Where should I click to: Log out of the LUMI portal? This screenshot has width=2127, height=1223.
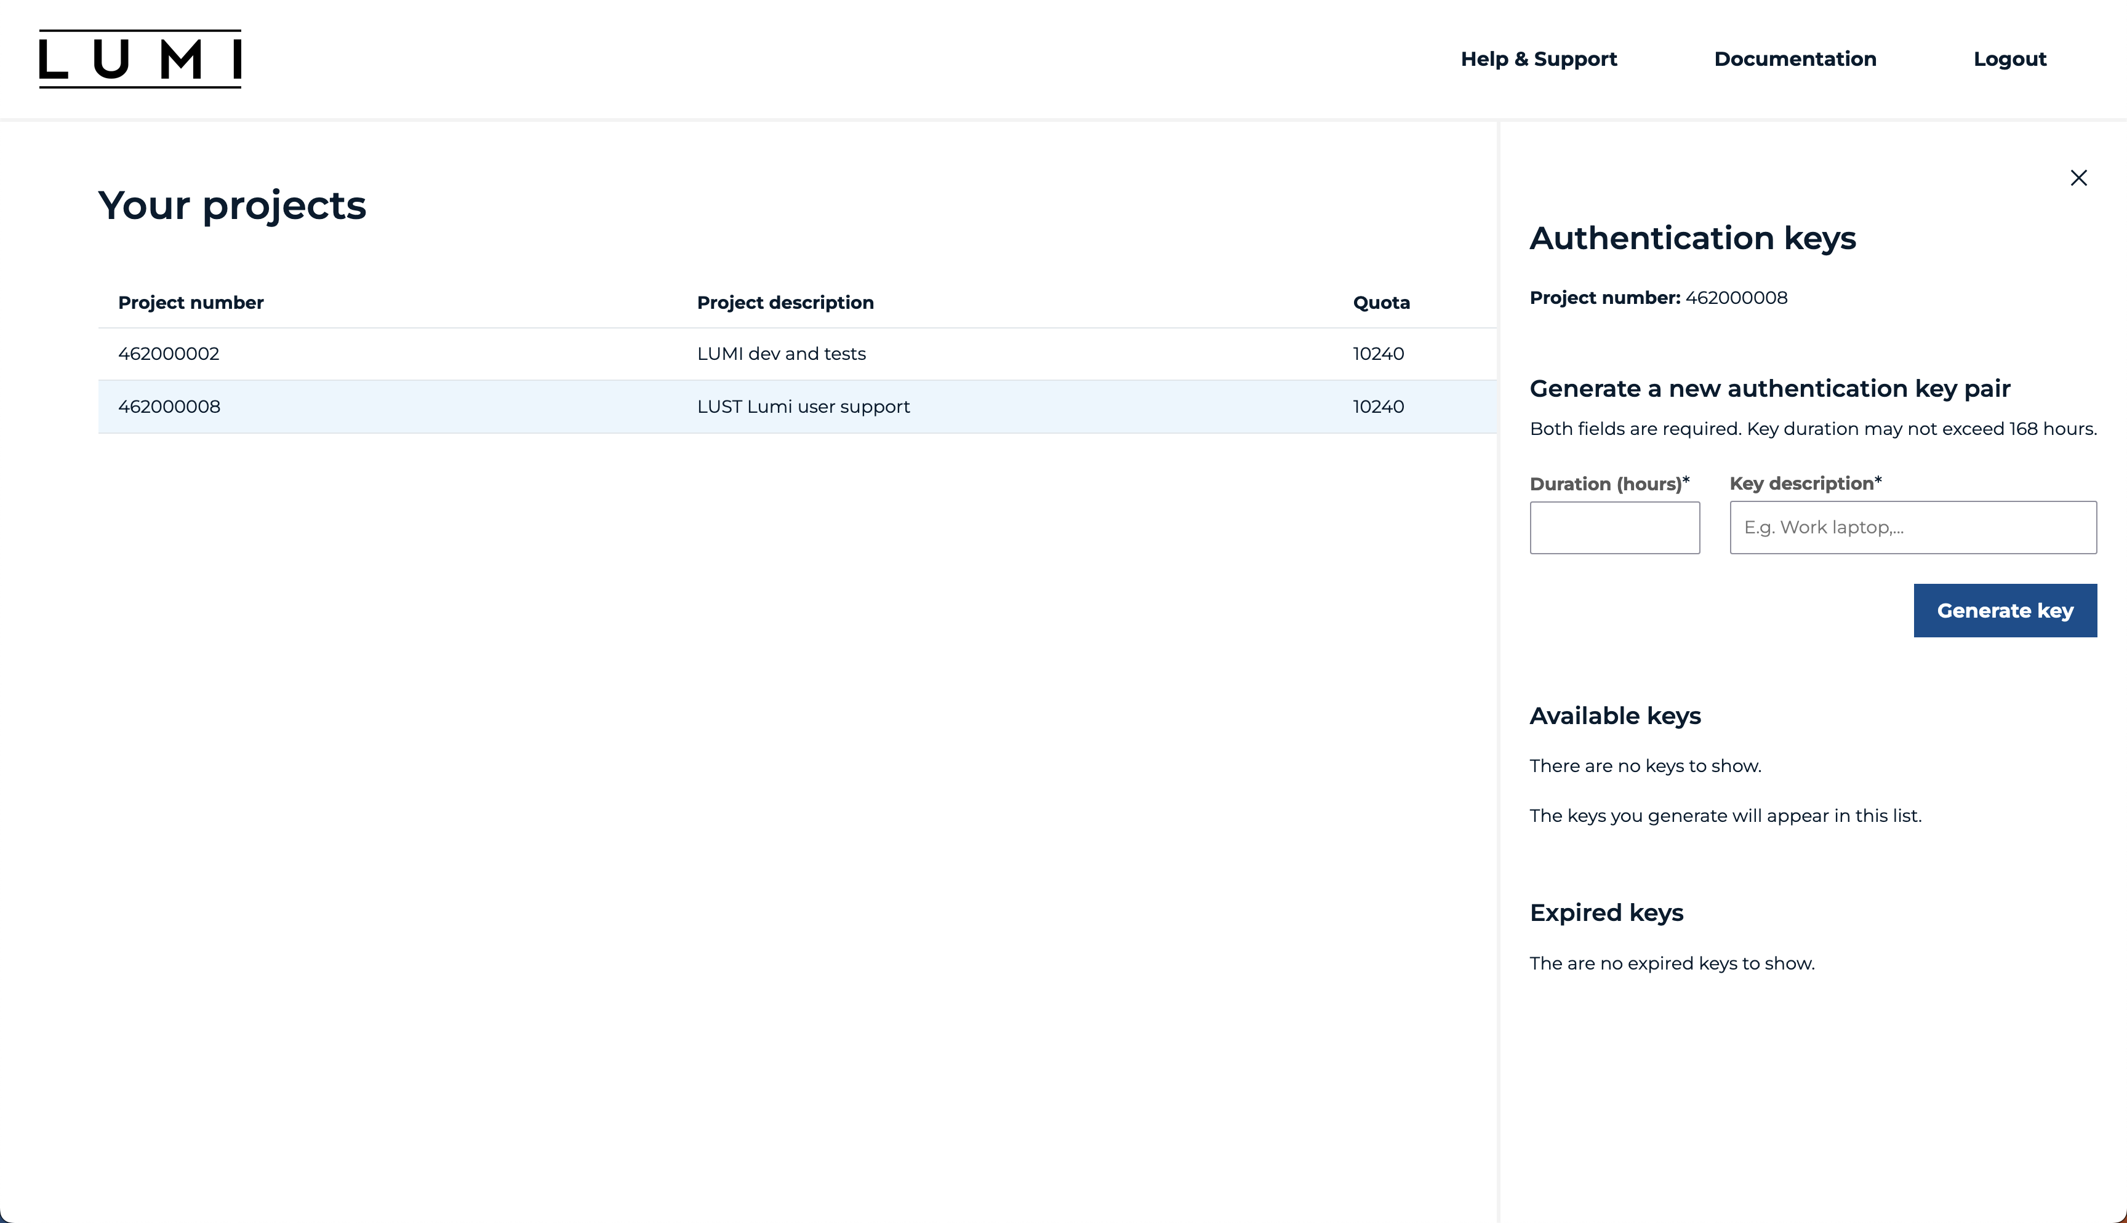click(x=2009, y=59)
